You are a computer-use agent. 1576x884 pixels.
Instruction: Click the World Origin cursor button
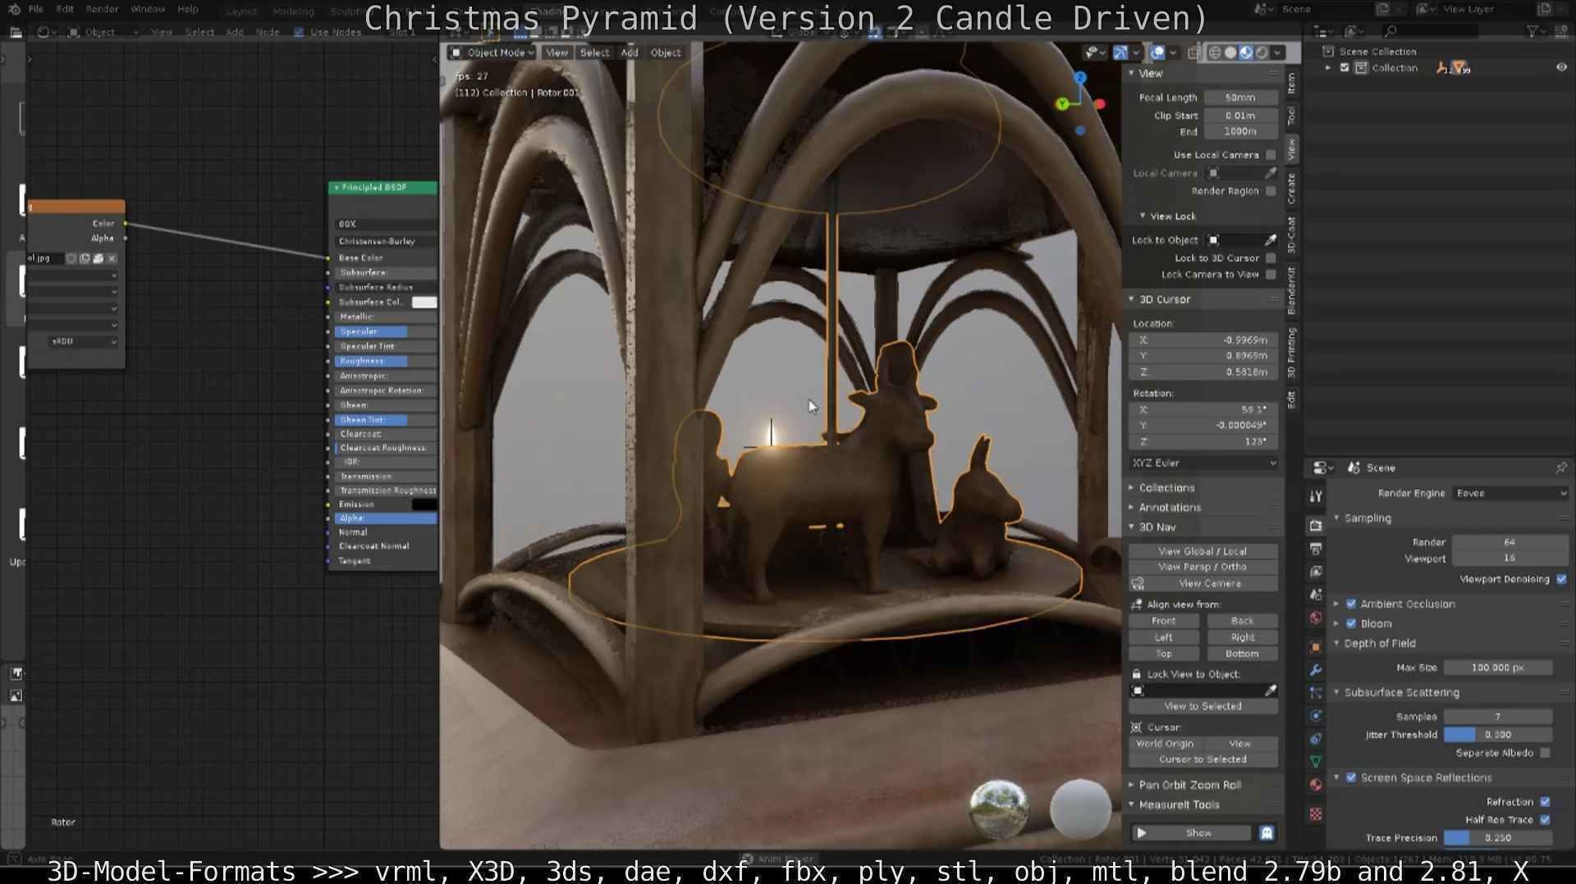[1165, 745]
